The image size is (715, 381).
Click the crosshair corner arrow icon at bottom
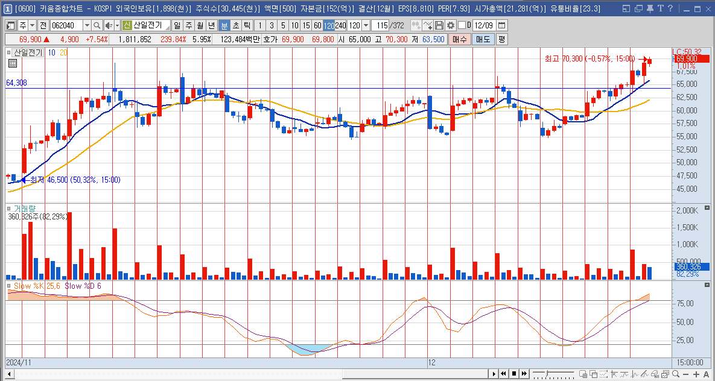(x=614, y=374)
